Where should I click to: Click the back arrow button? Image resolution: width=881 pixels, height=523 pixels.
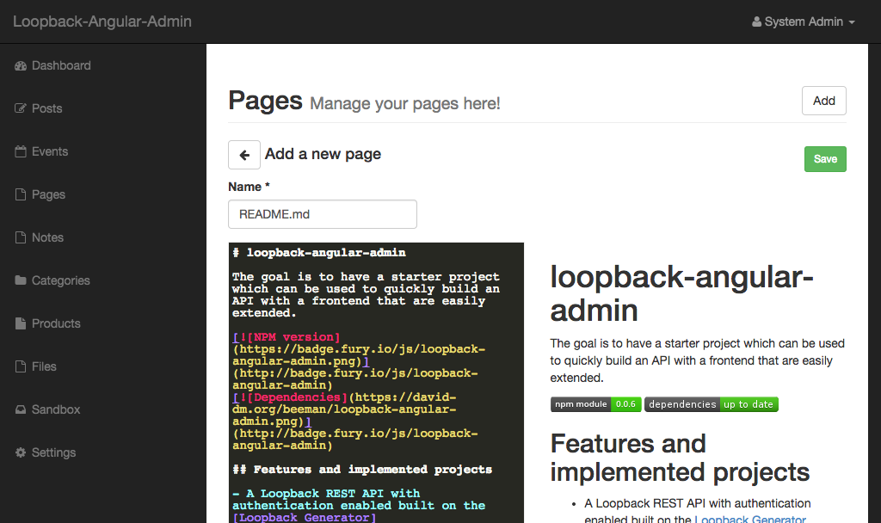244,155
